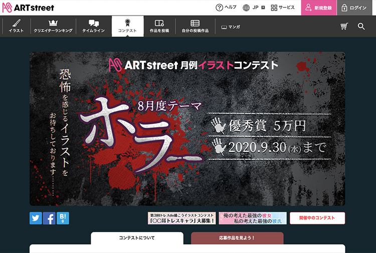Click the 新規登録 sign-up button

[319, 8]
